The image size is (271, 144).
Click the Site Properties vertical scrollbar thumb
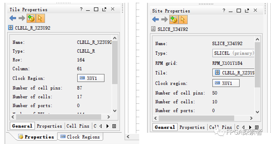[257, 65]
